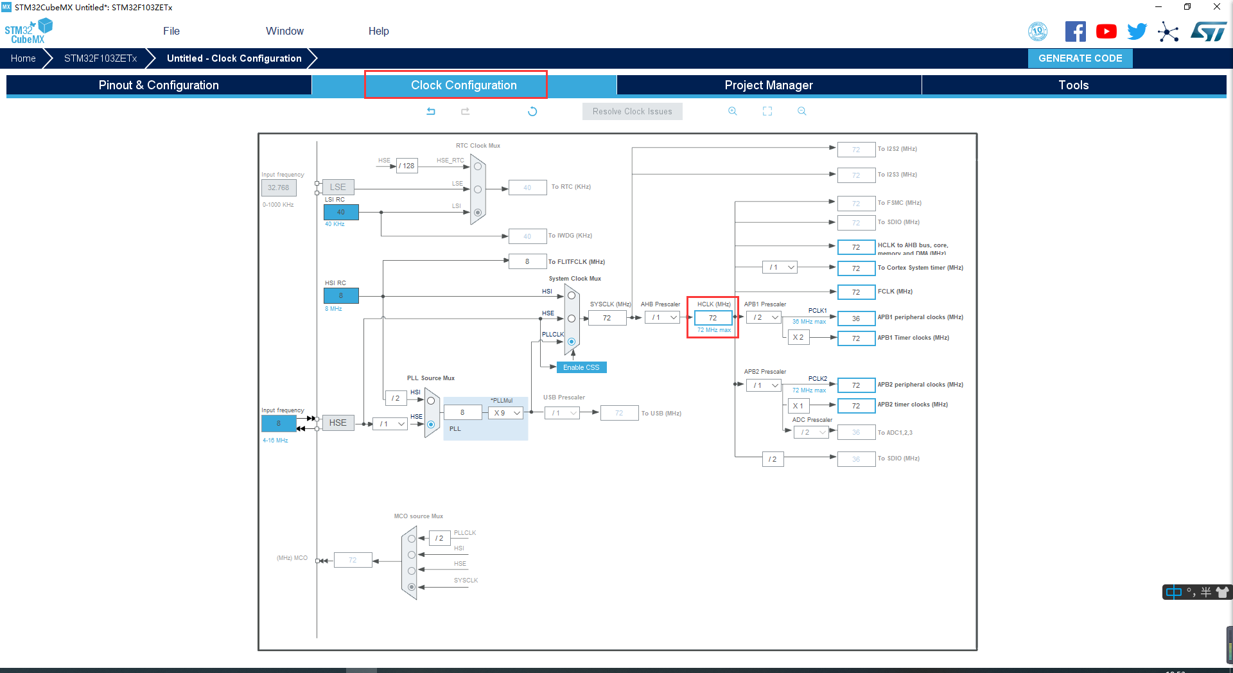Open the File menu
Image resolution: width=1233 pixels, height=673 pixels.
[x=171, y=31]
